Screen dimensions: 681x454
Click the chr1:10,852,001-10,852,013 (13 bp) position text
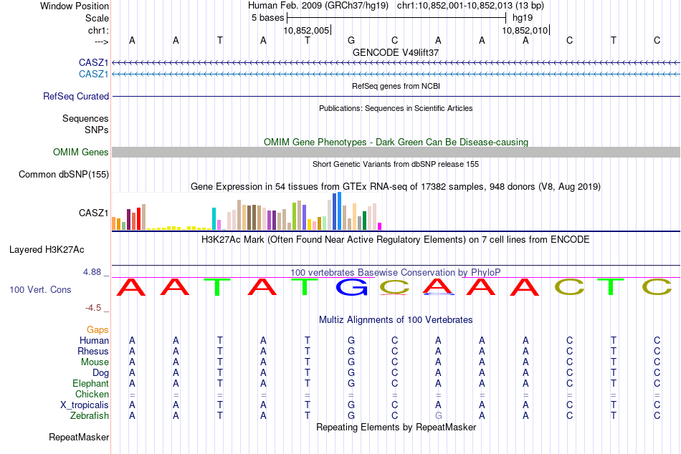[470, 6]
